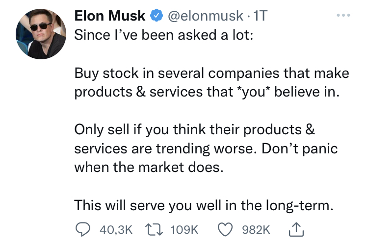
Task: Click the blue verified badge
Action: point(156,16)
